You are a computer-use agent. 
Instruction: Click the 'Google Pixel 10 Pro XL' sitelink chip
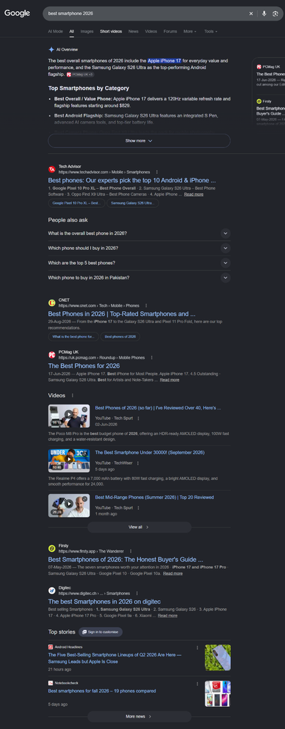point(76,203)
